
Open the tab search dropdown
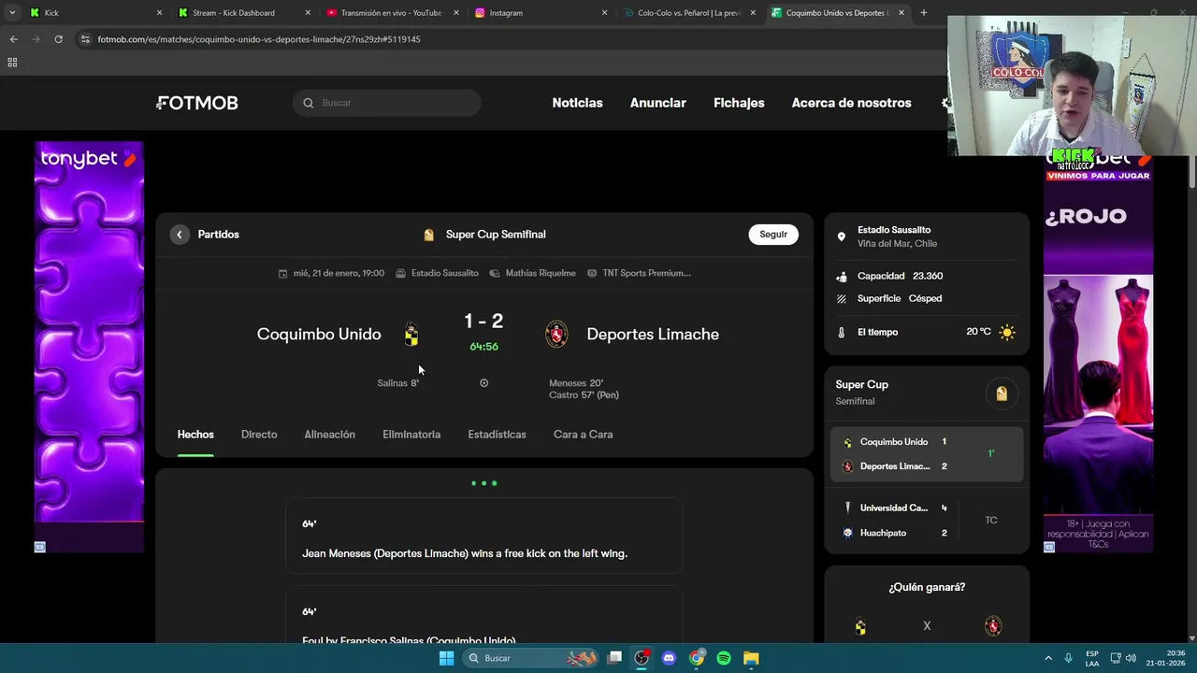point(12,13)
